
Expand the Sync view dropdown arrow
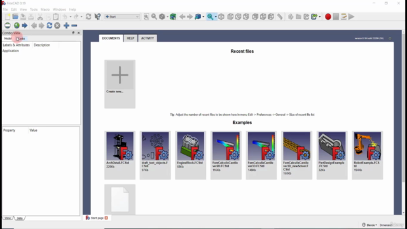(x=216, y=17)
